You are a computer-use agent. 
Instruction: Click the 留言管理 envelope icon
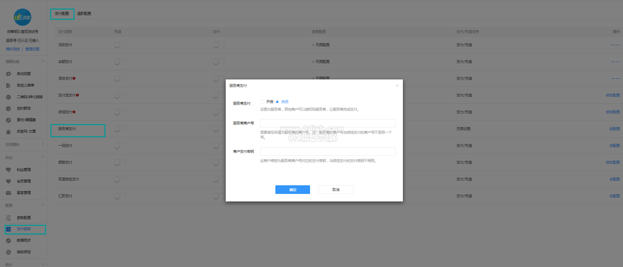[x=9, y=193]
